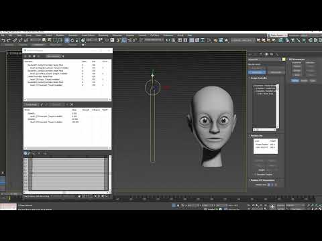
Task: Click the Redo arrow in main toolbar
Action: [9, 40]
